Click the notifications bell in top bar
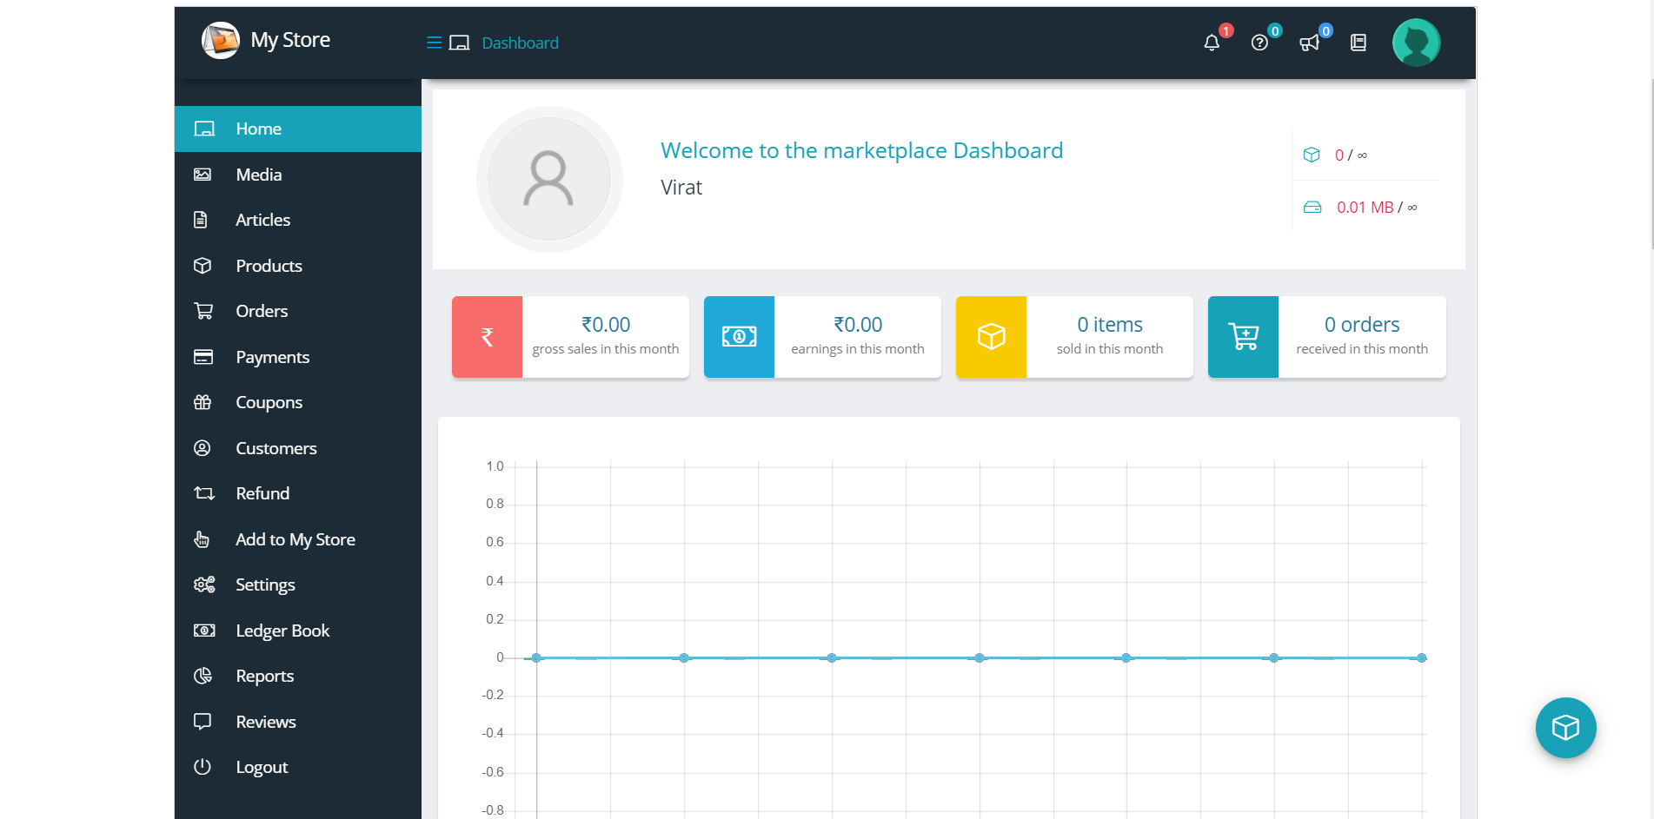This screenshot has height=819, width=1654. pyautogui.click(x=1212, y=43)
